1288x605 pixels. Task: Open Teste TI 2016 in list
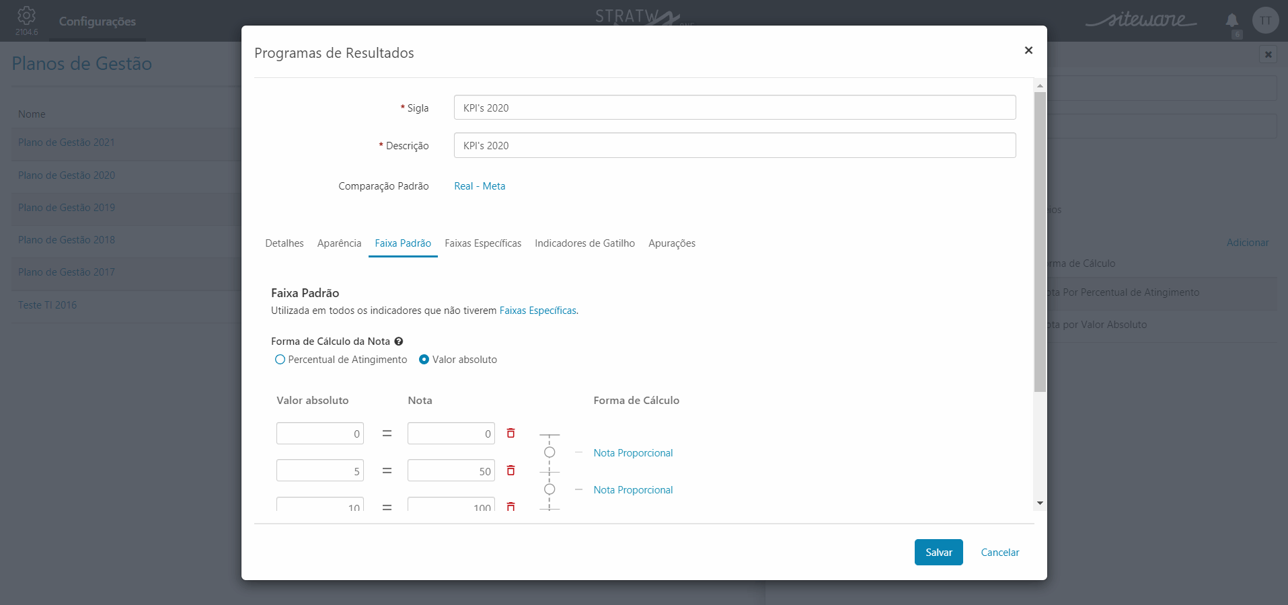tap(48, 305)
